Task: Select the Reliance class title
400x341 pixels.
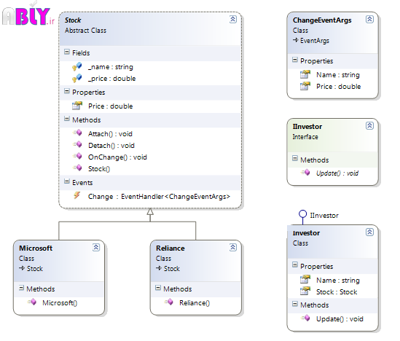Action: 170,248
